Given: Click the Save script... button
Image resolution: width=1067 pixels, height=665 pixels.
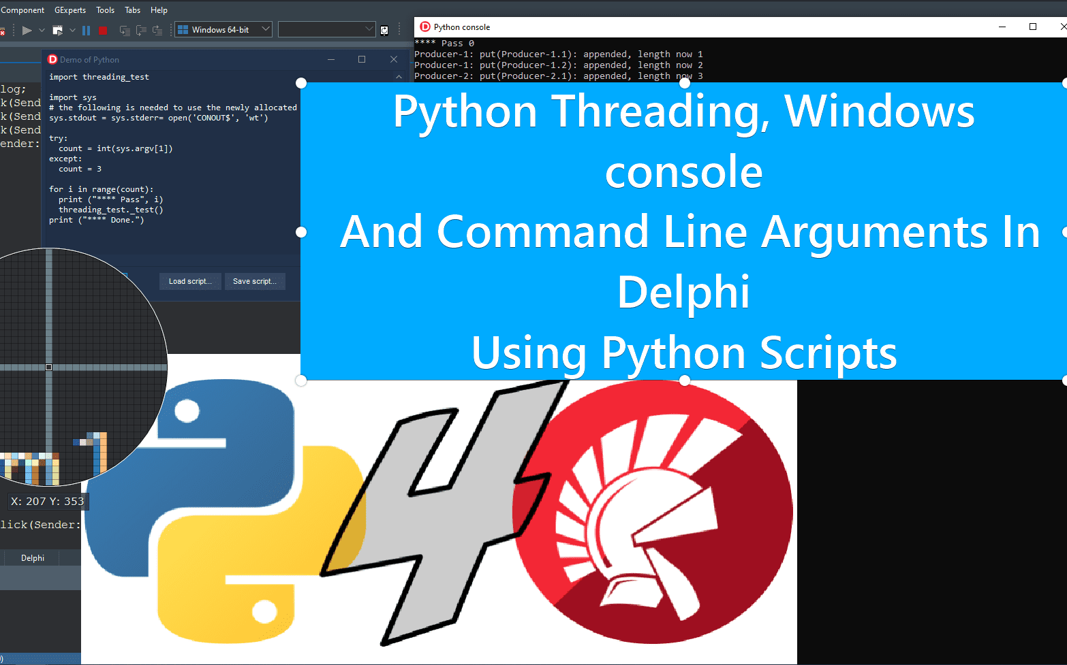Looking at the screenshot, I should point(255,281).
